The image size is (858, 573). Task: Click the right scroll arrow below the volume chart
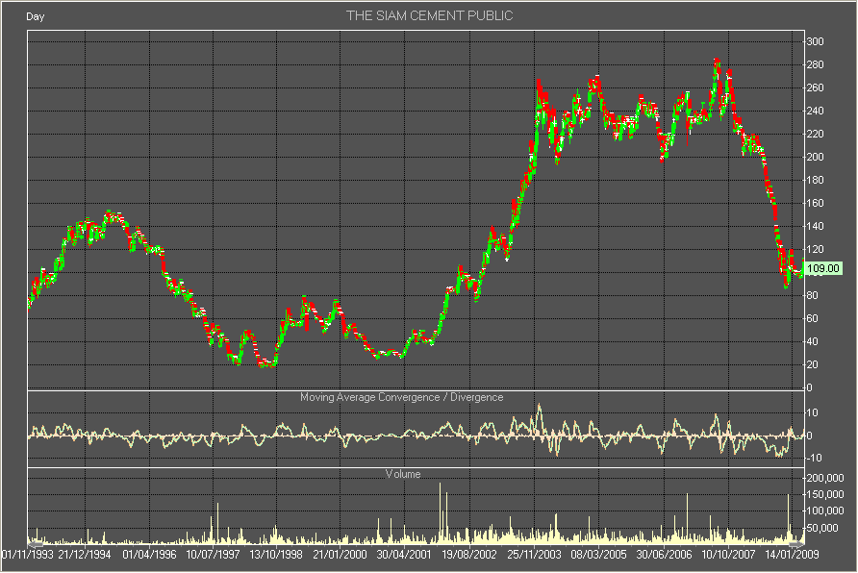[796, 544]
